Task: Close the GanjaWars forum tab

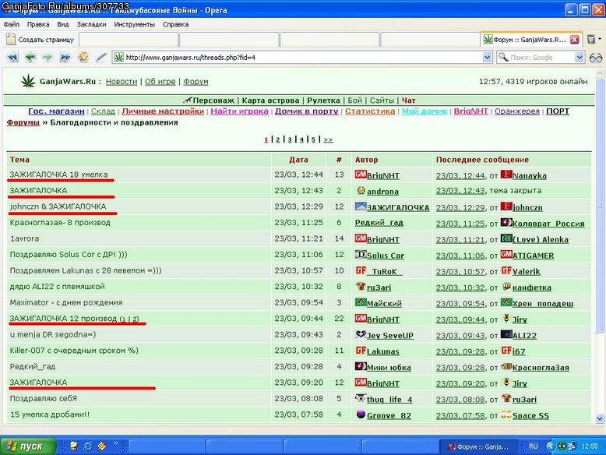Action: click(x=575, y=40)
